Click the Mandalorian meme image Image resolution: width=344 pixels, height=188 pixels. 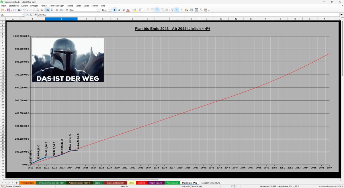pyautogui.click(x=68, y=60)
